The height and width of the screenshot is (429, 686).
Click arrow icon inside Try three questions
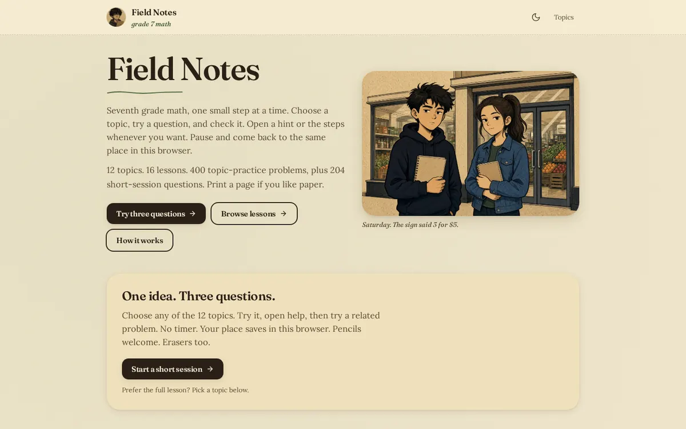point(193,213)
